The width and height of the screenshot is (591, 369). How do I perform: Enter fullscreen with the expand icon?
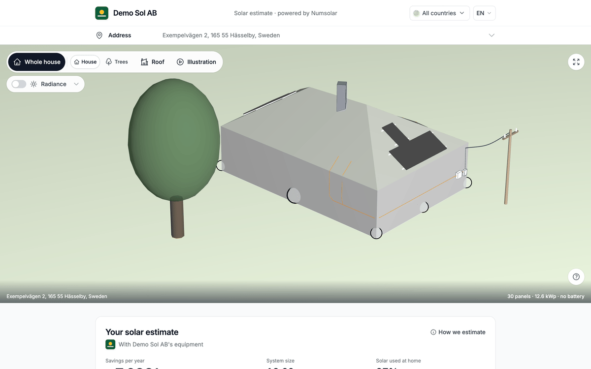tap(576, 62)
